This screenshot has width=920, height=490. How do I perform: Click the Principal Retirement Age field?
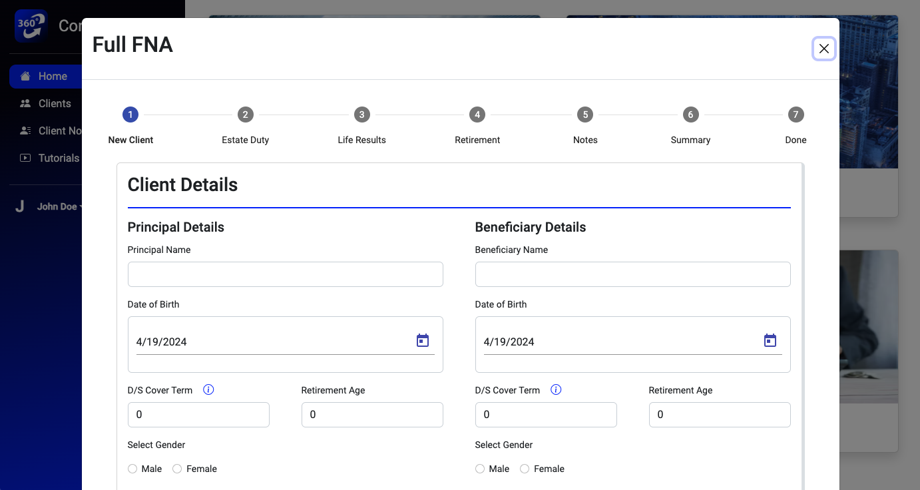click(x=372, y=415)
